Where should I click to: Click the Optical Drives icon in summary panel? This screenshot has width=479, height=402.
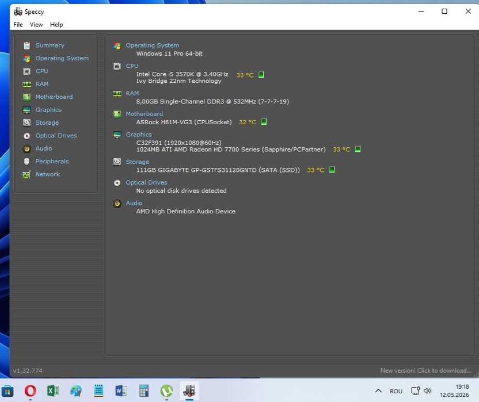[117, 183]
